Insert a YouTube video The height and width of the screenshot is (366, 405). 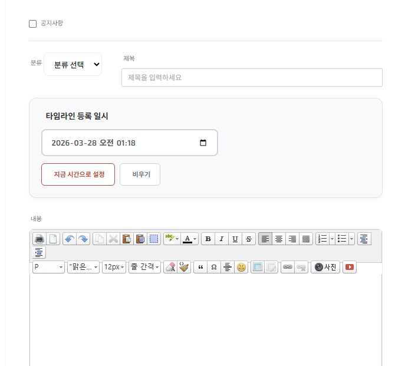pos(350,267)
